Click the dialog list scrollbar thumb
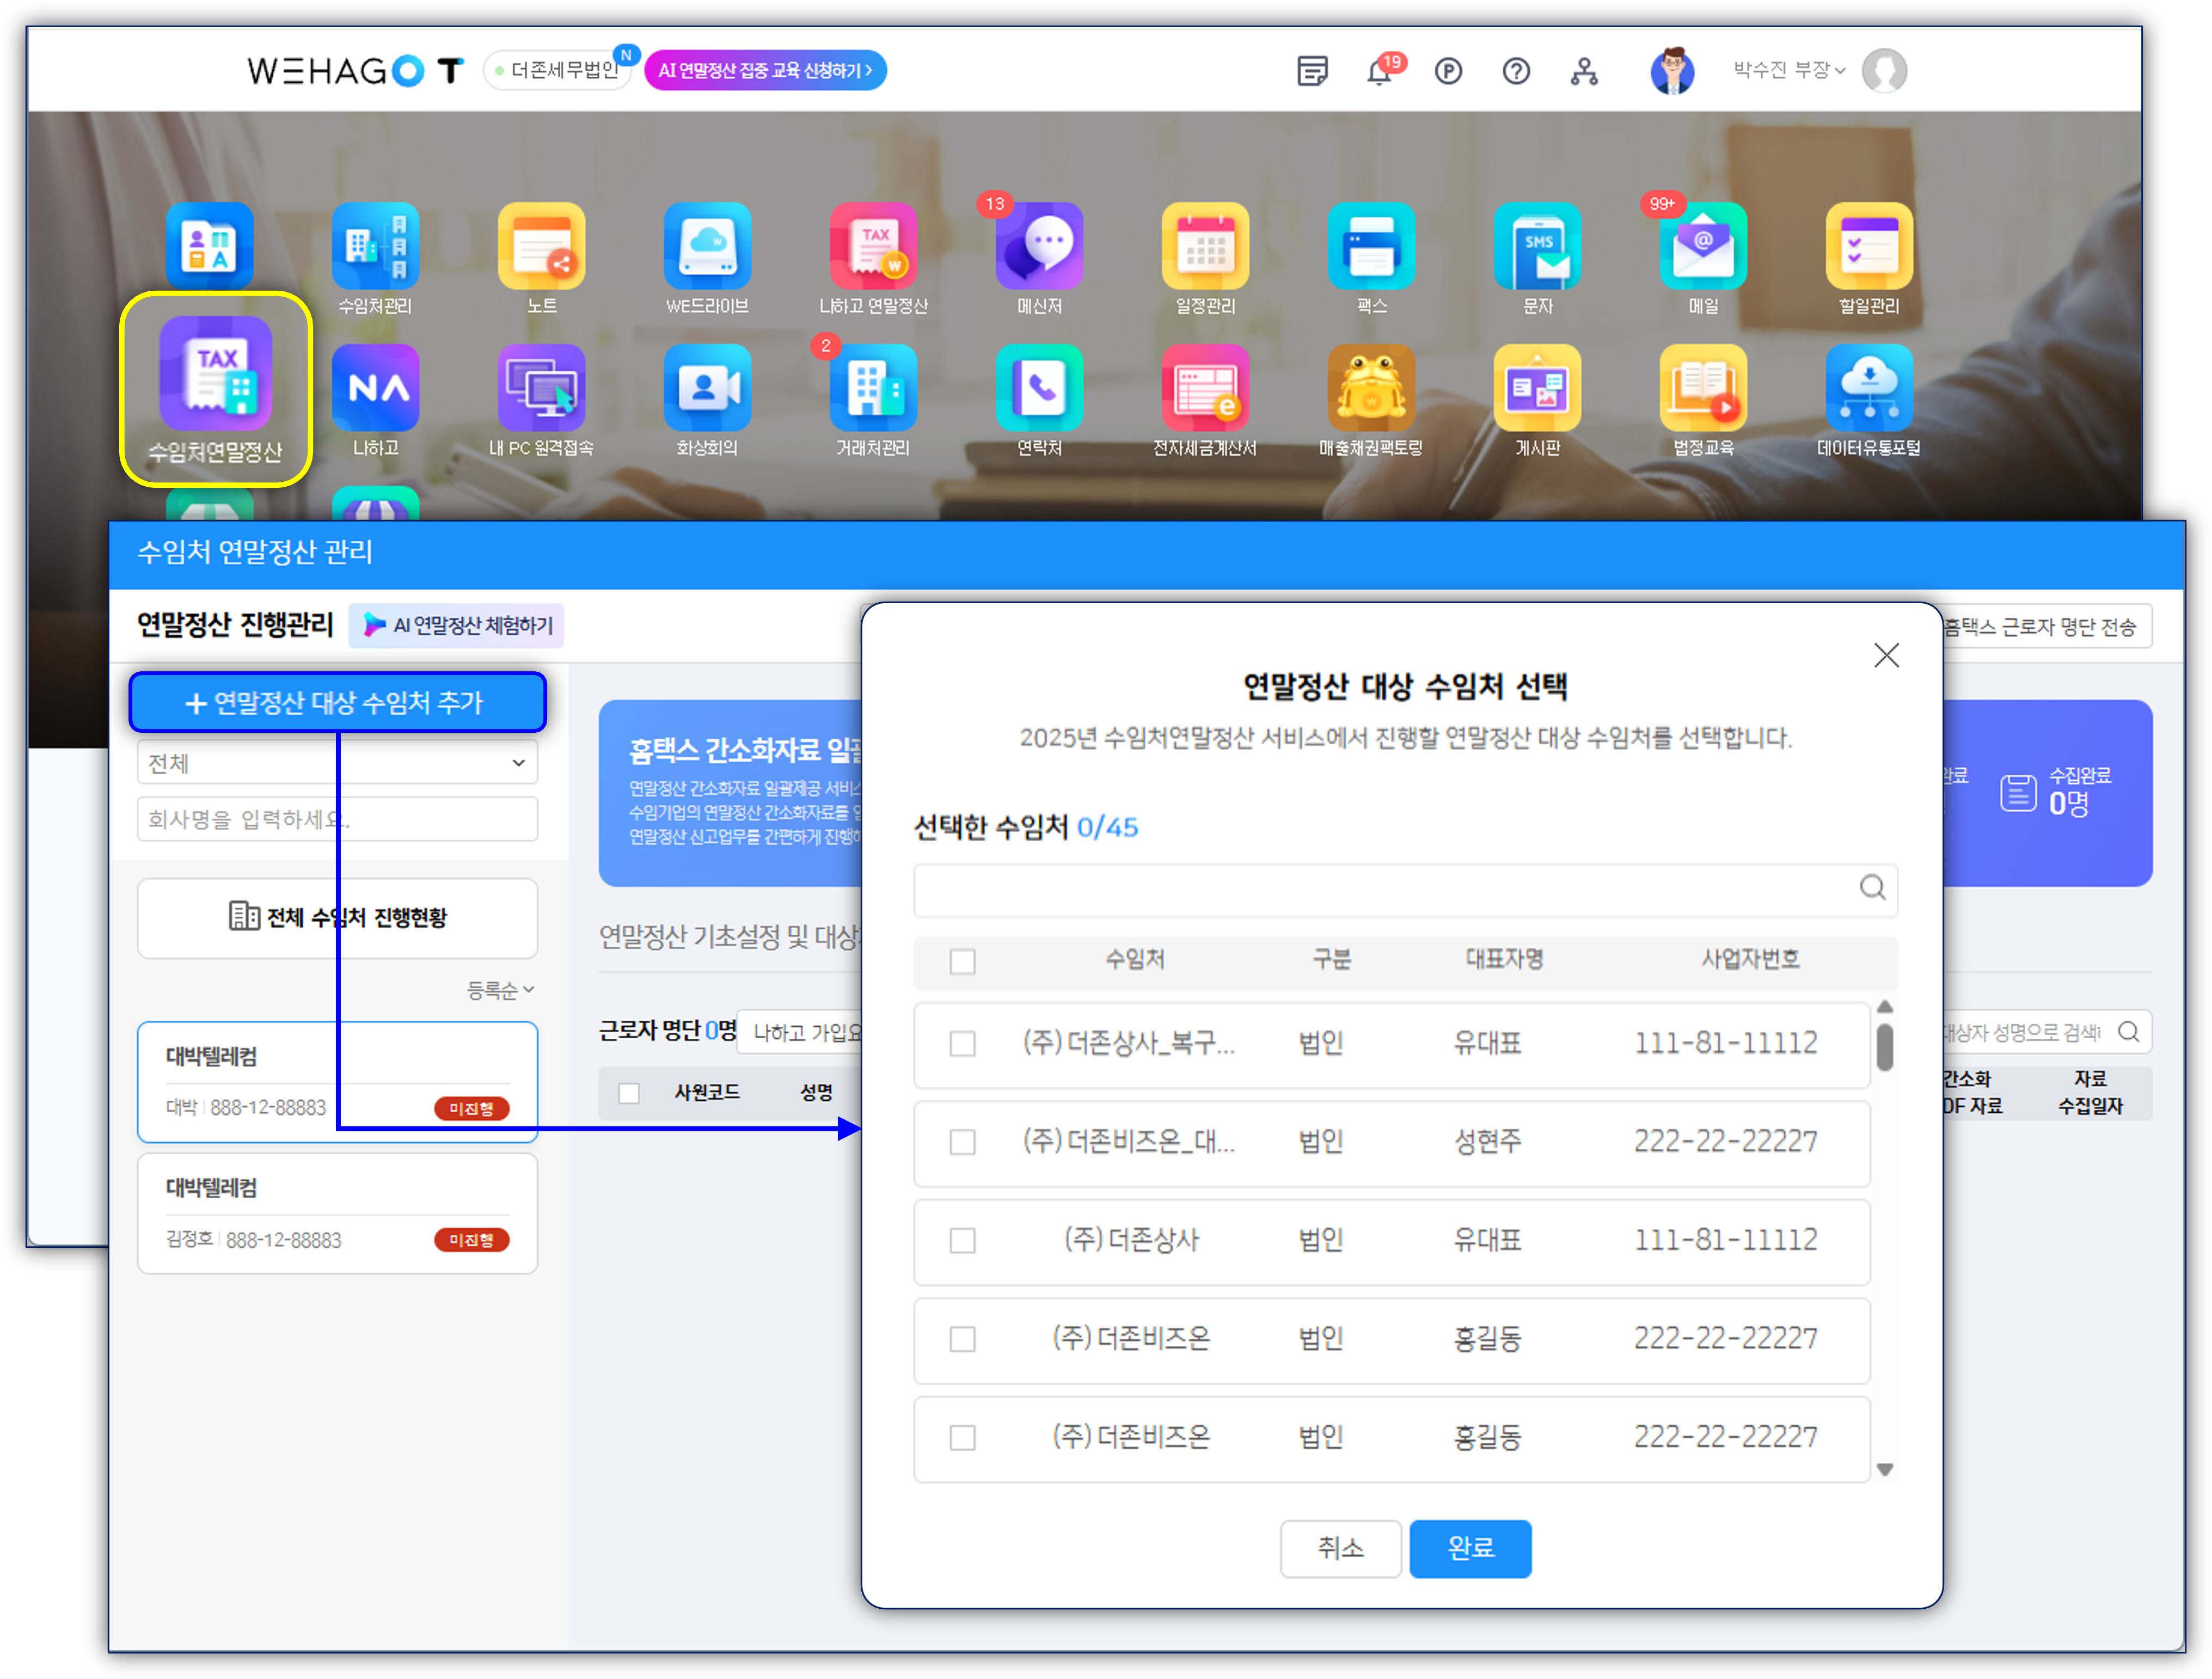The height and width of the screenshot is (1679, 2212). [1884, 1047]
